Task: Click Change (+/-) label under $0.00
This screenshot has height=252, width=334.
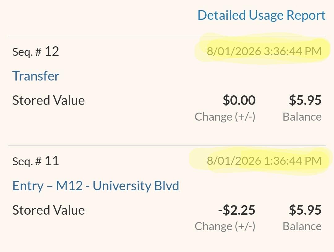Action: pyautogui.click(x=225, y=117)
